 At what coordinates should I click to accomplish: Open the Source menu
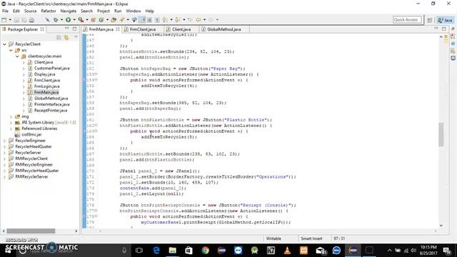(30, 11)
